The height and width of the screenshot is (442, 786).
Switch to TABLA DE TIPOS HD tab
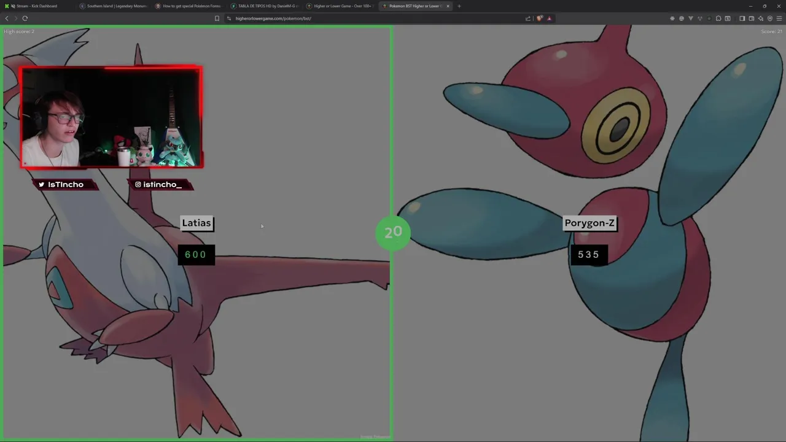(x=265, y=6)
